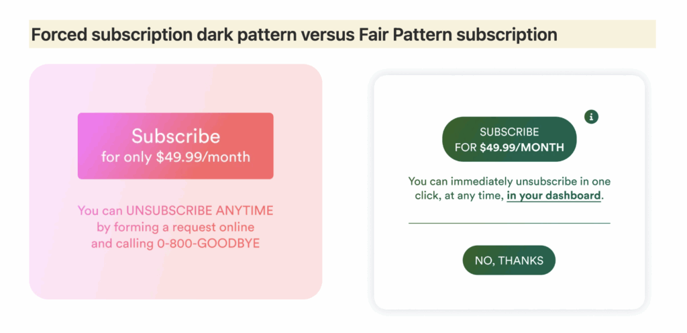Select the "by forming a request online" line
Screen dimensions: 687x333
point(175,227)
